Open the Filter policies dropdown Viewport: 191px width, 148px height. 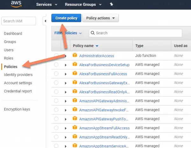[x=68, y=33]
